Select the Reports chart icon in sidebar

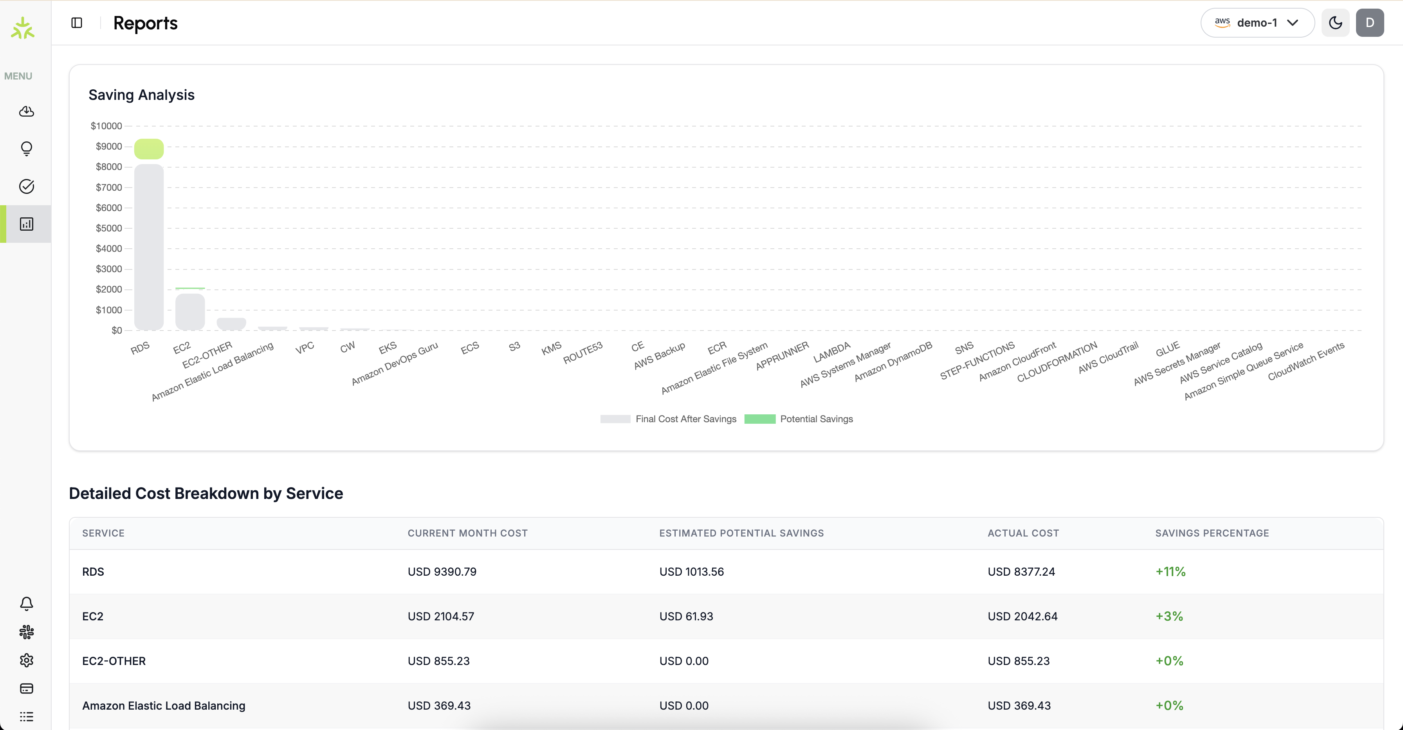click(26, 224)
